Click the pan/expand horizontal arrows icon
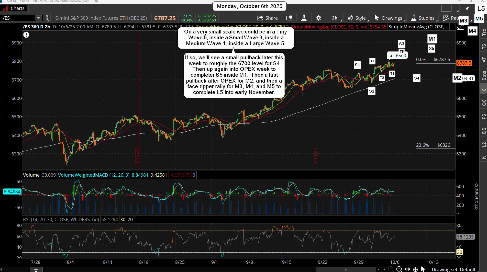Screen dimensions: 487x272 (x=407, y=269)
